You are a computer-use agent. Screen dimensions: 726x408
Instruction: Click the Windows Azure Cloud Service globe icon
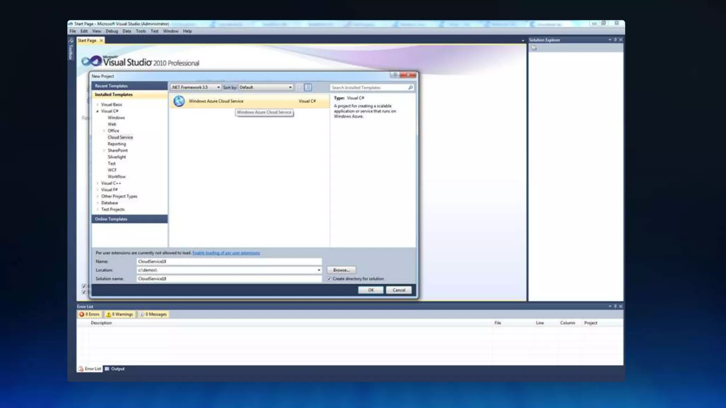coord(179,101)
